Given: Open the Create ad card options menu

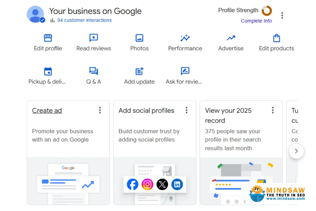Looking at the screenshot, I should point(100,110).
